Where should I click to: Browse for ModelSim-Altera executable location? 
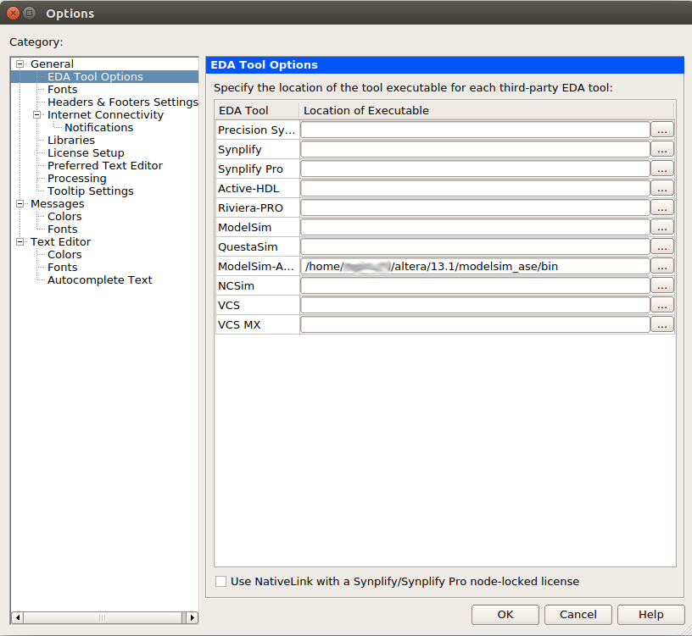[662, 266]
